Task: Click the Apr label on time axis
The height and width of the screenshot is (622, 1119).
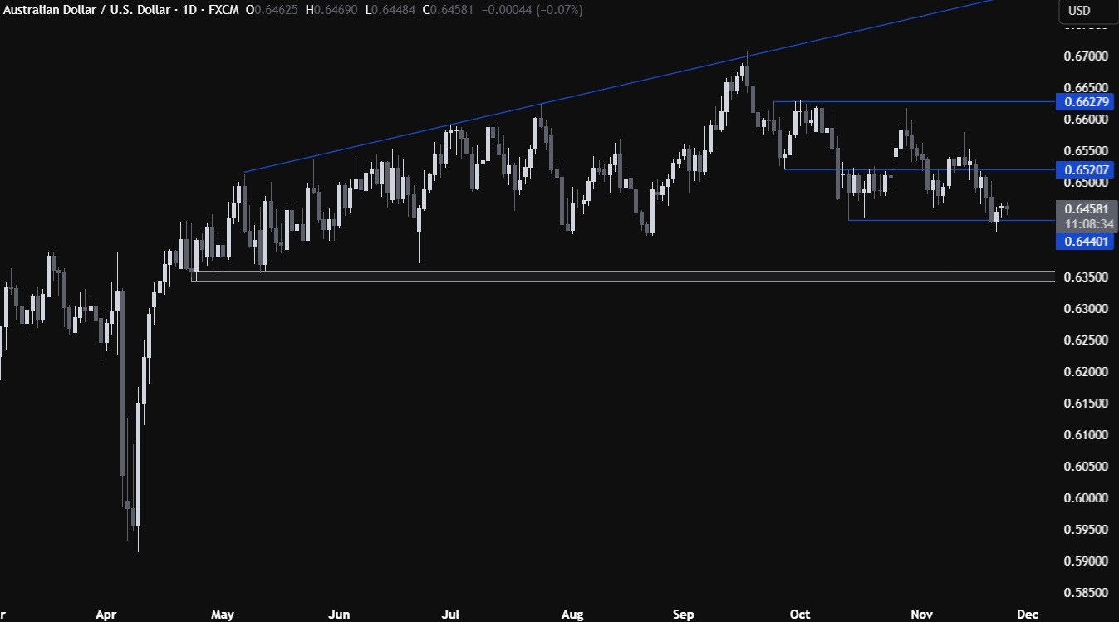Action: tap(106, 615)
